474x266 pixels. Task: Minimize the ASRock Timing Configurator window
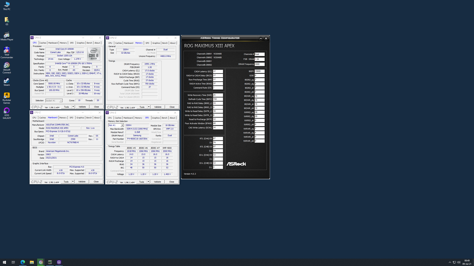261,38
